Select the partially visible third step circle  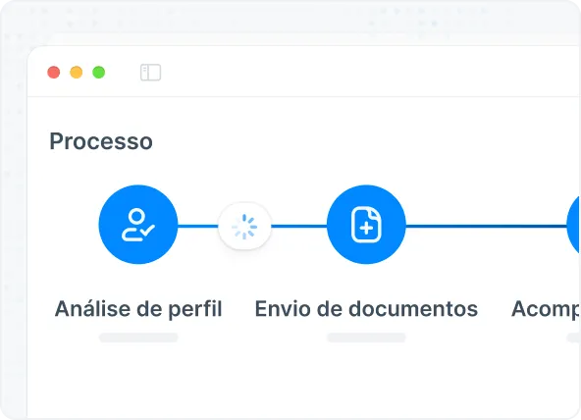tap(573, 225)
